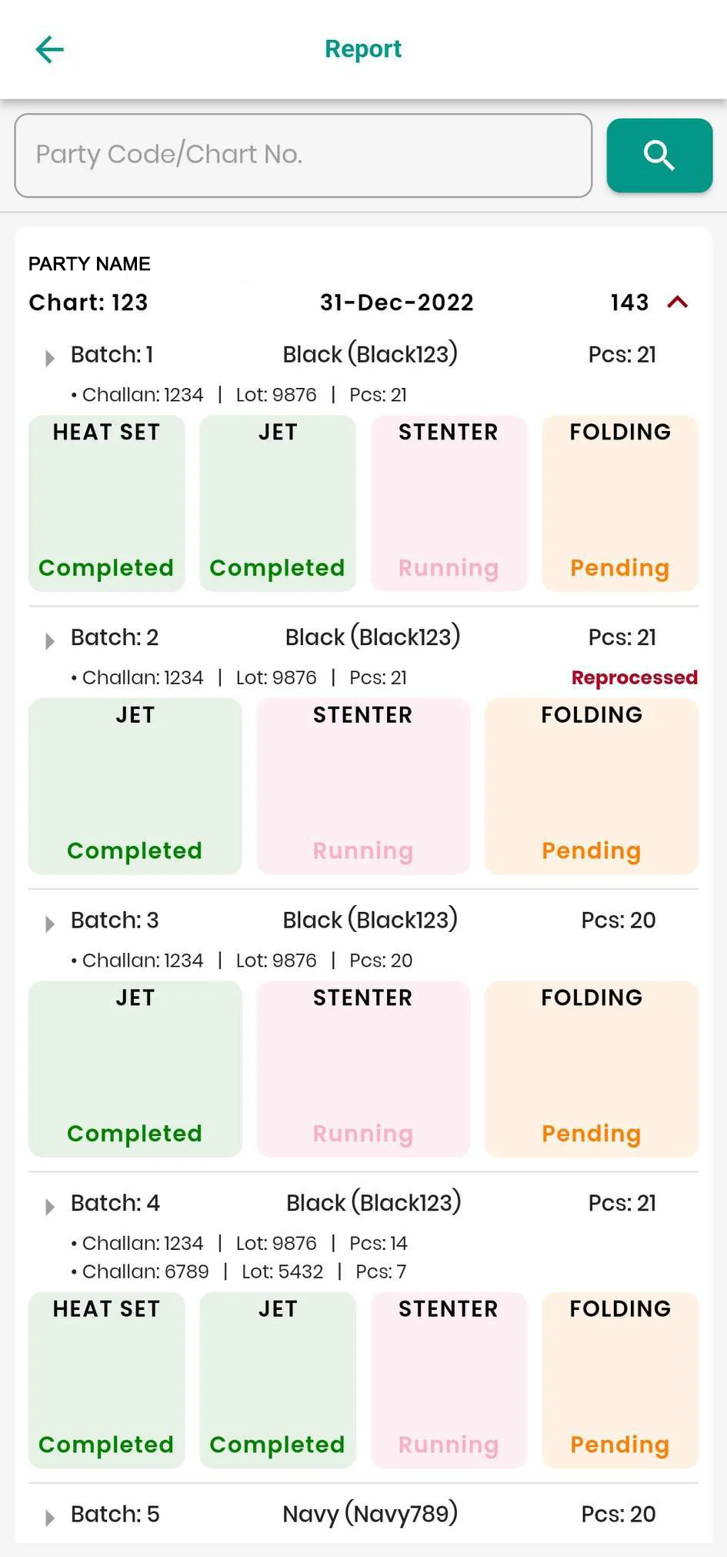Viewport: 727px width, 1557px height.
Task: Click the Report page title
Action: 363,49
